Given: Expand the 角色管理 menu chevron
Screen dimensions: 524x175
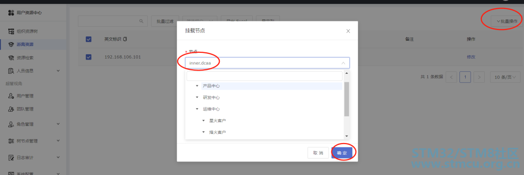Looking at the screenshot, I should [58, 124].
